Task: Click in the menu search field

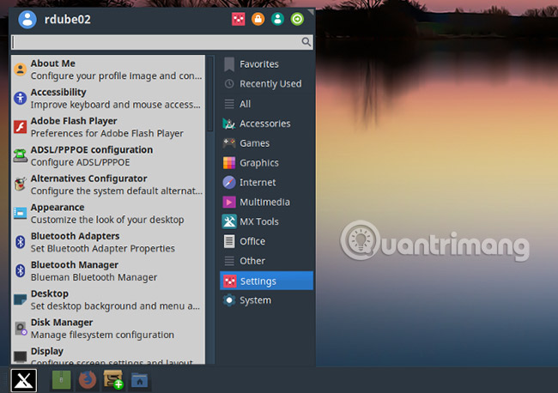Action: coord(156,41)
